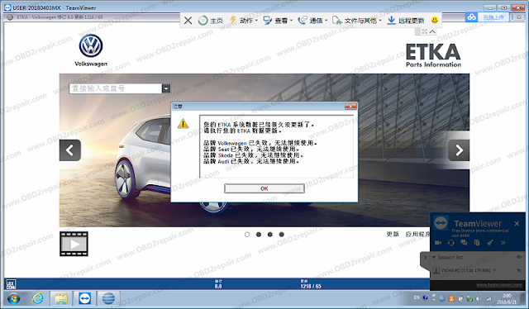This screenshot has height=309, width=529.
Task: Click the TeamViewer logo in side panel
Action: point(441,223)
